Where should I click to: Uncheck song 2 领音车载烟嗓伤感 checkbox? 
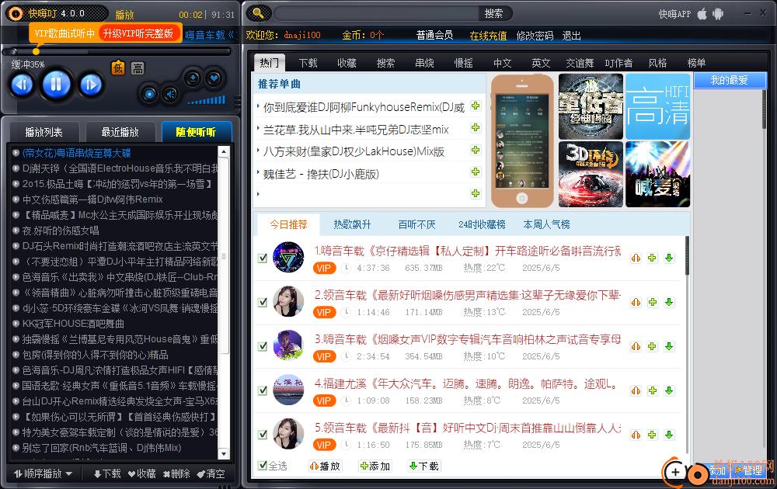coord(263,302)
